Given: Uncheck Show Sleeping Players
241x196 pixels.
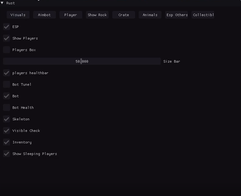Looking at the screenshot, I should 6,154.
